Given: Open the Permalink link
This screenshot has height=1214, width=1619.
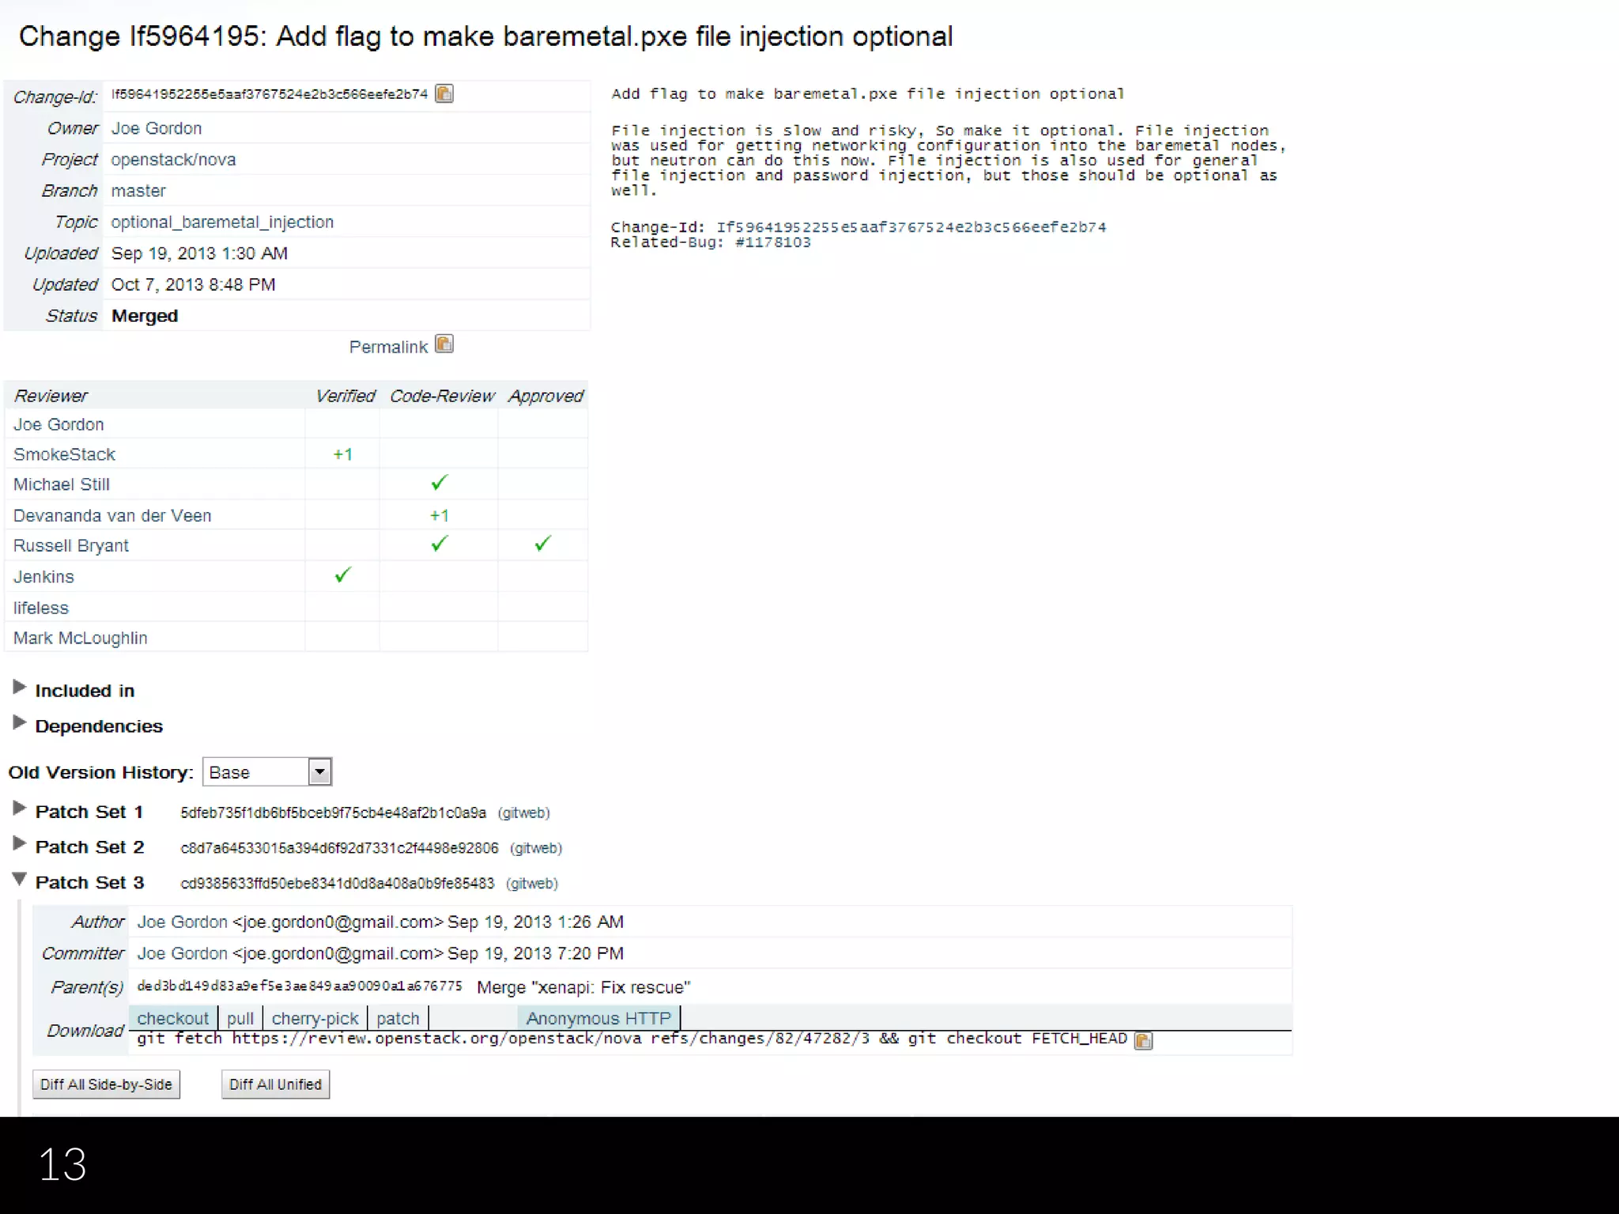Looking at the screenshot, I should [388, 347].
